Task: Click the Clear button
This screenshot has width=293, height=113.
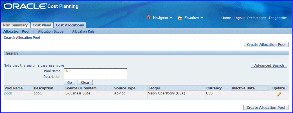Action: 85,82
